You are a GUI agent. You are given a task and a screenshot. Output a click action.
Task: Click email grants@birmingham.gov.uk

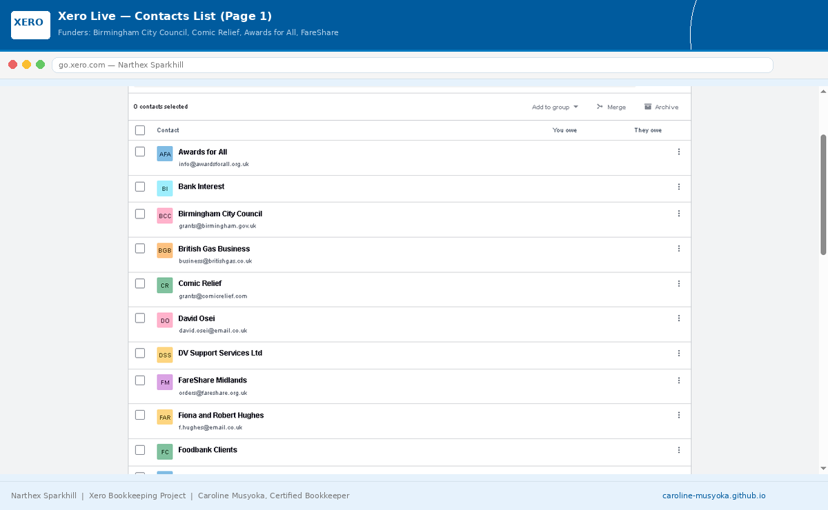click(217, 226)
